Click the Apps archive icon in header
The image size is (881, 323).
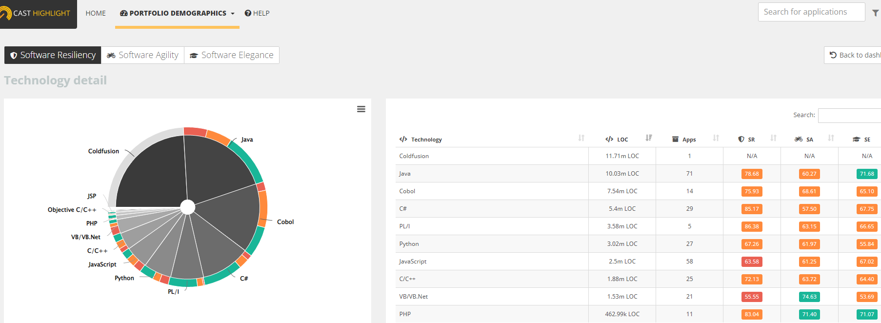click(676, 139)
